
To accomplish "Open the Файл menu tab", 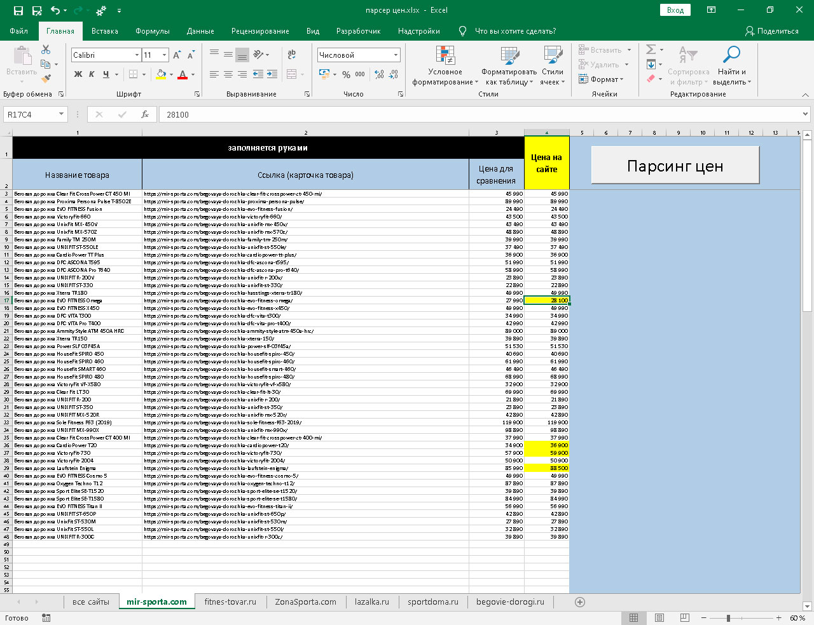I will (19, 31).
